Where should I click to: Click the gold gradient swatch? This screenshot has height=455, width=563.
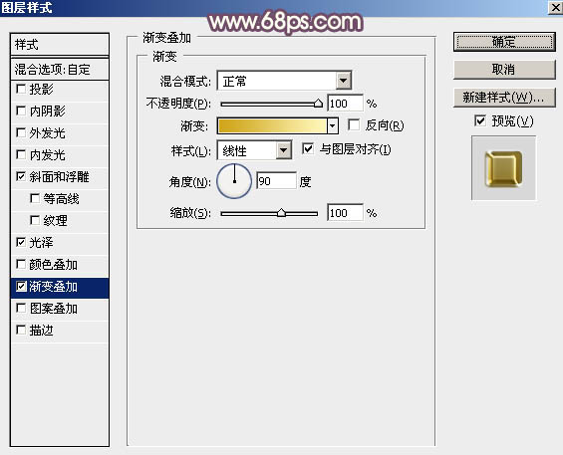273,126
